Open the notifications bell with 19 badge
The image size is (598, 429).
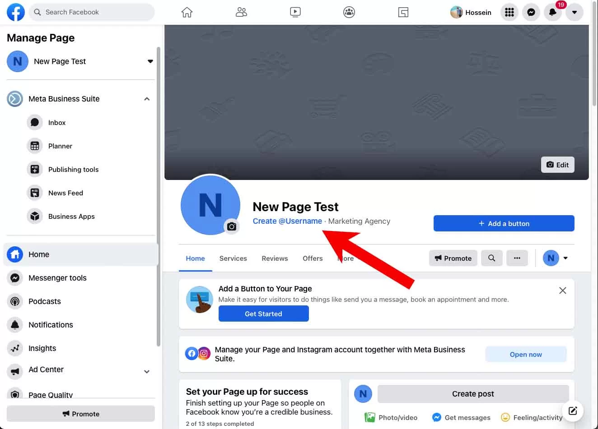coord(552,13)
